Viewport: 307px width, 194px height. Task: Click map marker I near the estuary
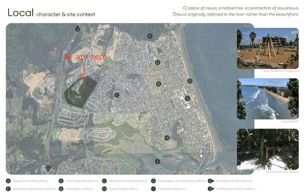coord(157,161)
